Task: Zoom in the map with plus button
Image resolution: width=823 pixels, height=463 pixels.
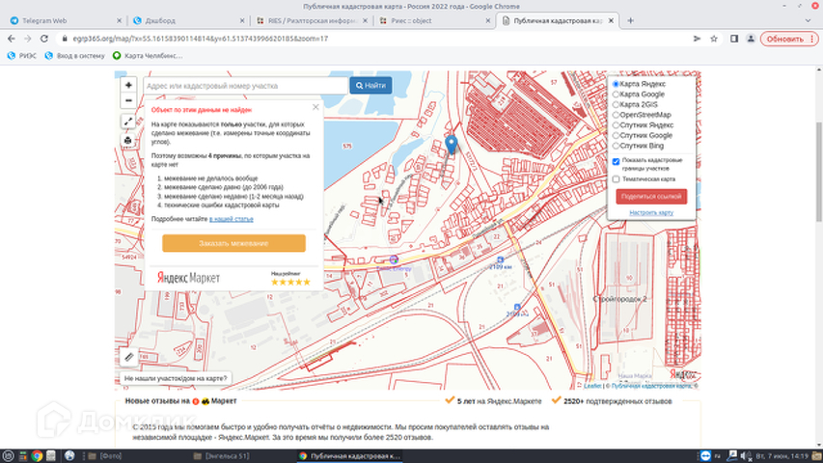Action: [128, 85]
